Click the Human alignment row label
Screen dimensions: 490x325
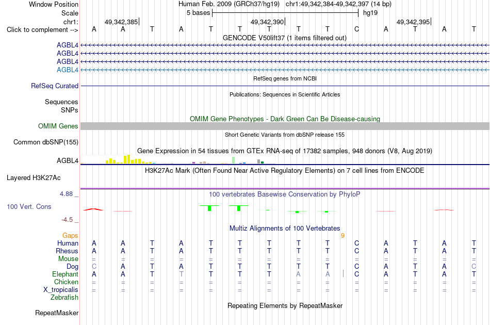click(68, 243)
